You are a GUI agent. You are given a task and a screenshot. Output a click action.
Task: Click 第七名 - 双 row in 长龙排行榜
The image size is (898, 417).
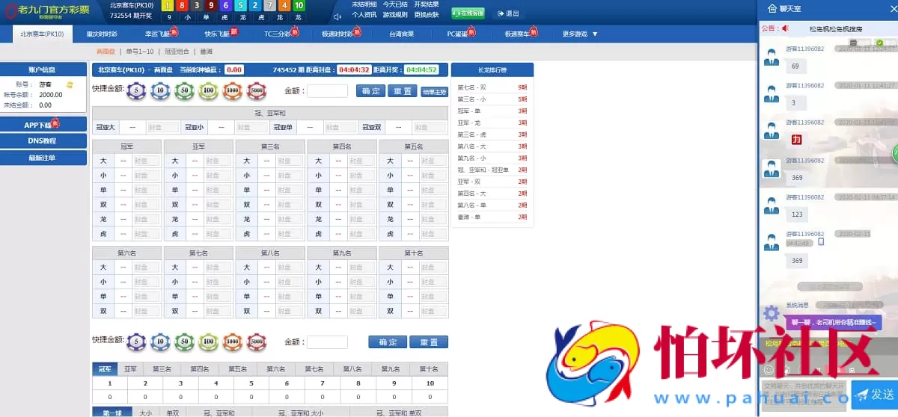(x=492, y=87)
